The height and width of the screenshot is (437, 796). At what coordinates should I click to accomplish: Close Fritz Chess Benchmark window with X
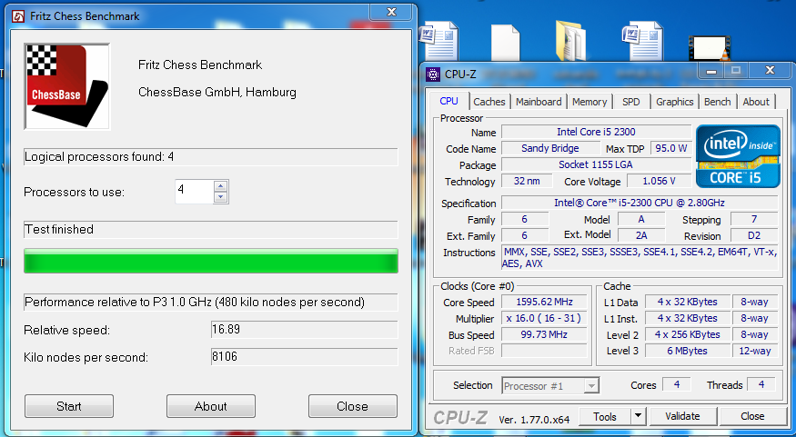[x=391, y=12]
